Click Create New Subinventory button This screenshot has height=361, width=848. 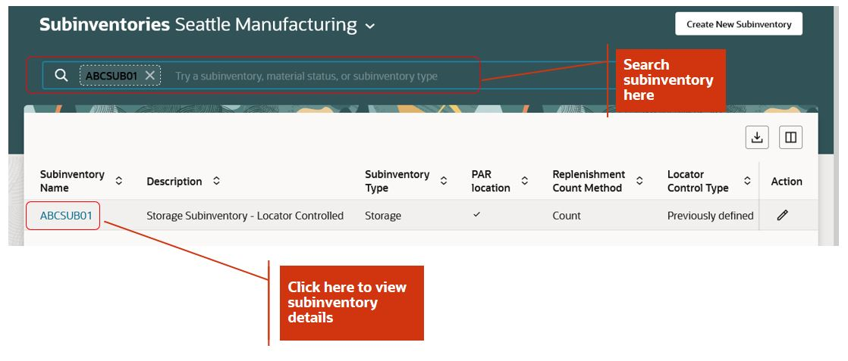pos(738,24)
